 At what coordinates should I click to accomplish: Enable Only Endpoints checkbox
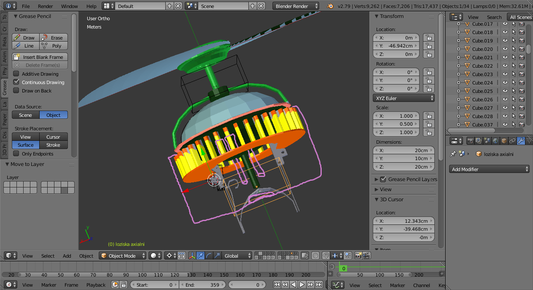[x=16, y=154]
